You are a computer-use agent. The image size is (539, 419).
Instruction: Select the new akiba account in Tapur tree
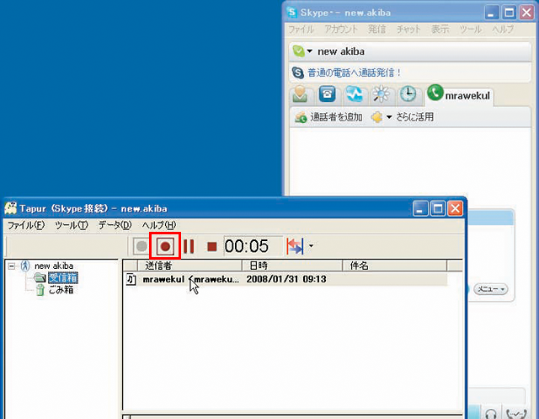[54, 266]
